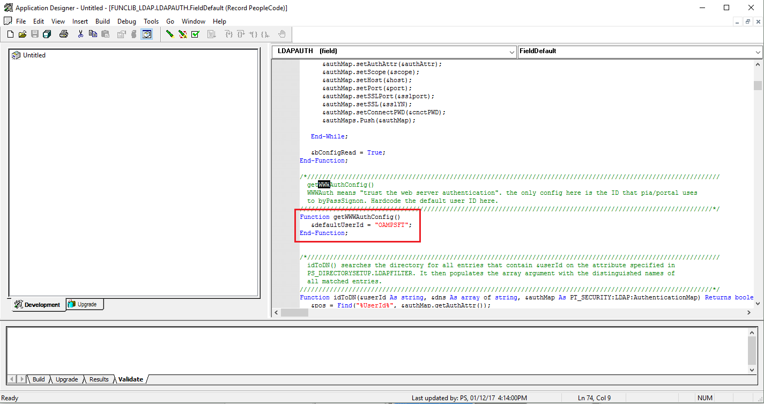The width and height of the screenshot is (764, 404).
Task: Open the Go menu
Action: point(170,21)
